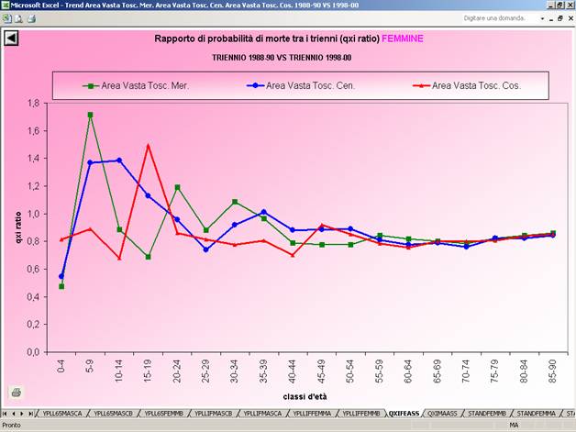The image size is (576, 432).
Task: Click the x-axis label 50-54
Action: pos(350,371)
